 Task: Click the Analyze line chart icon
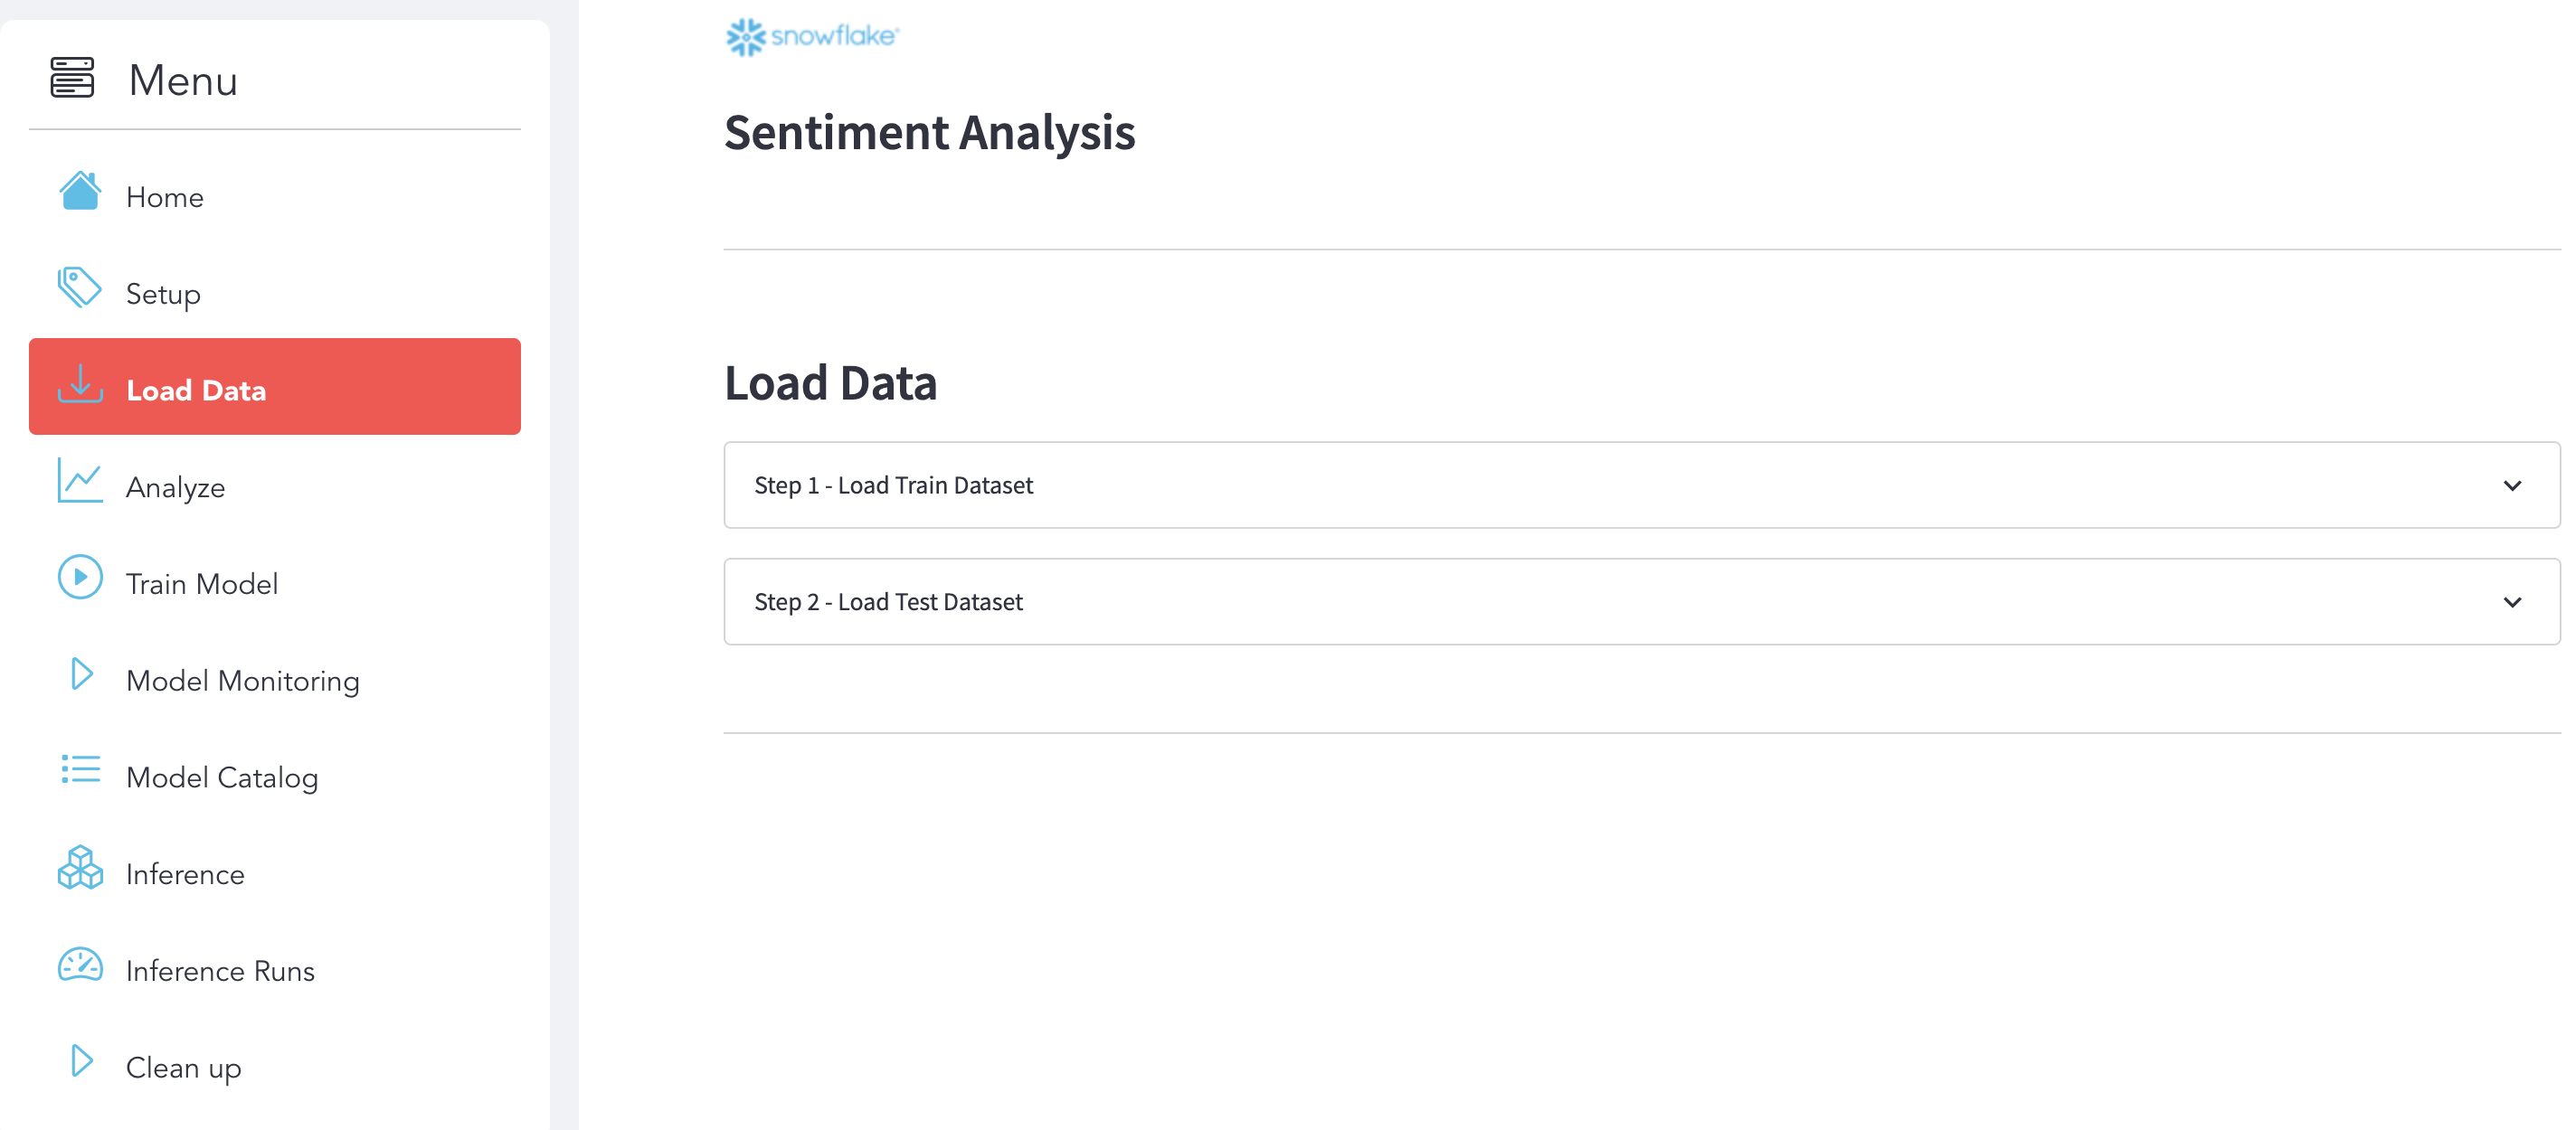pos(80,482)
